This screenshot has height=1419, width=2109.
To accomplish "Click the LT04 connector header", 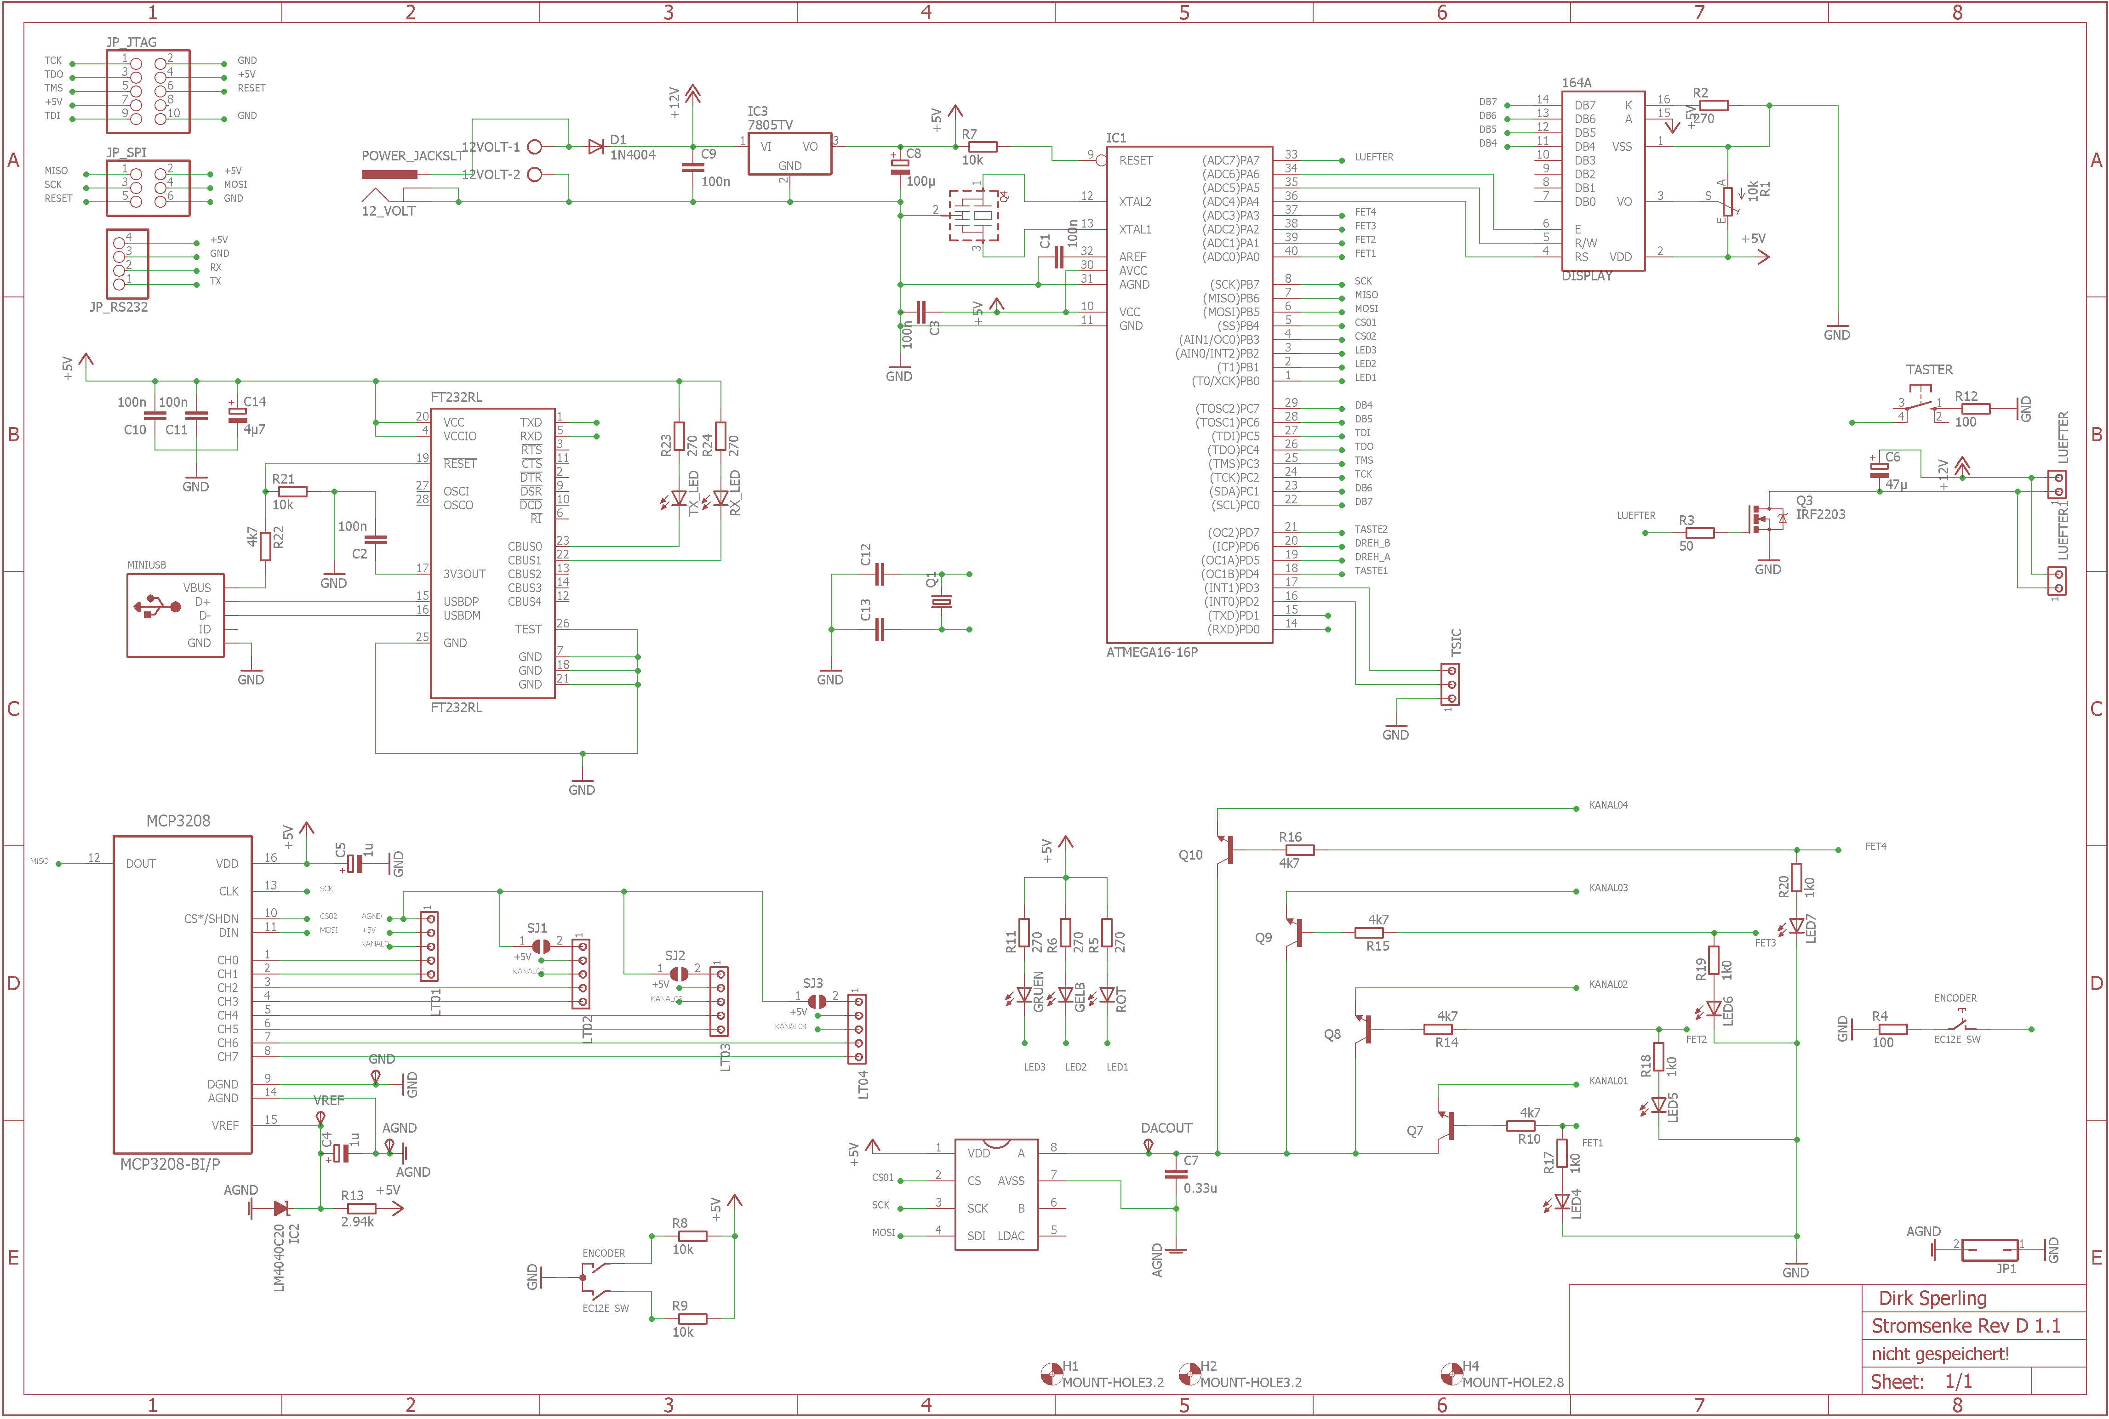I will click(857, 1028).
